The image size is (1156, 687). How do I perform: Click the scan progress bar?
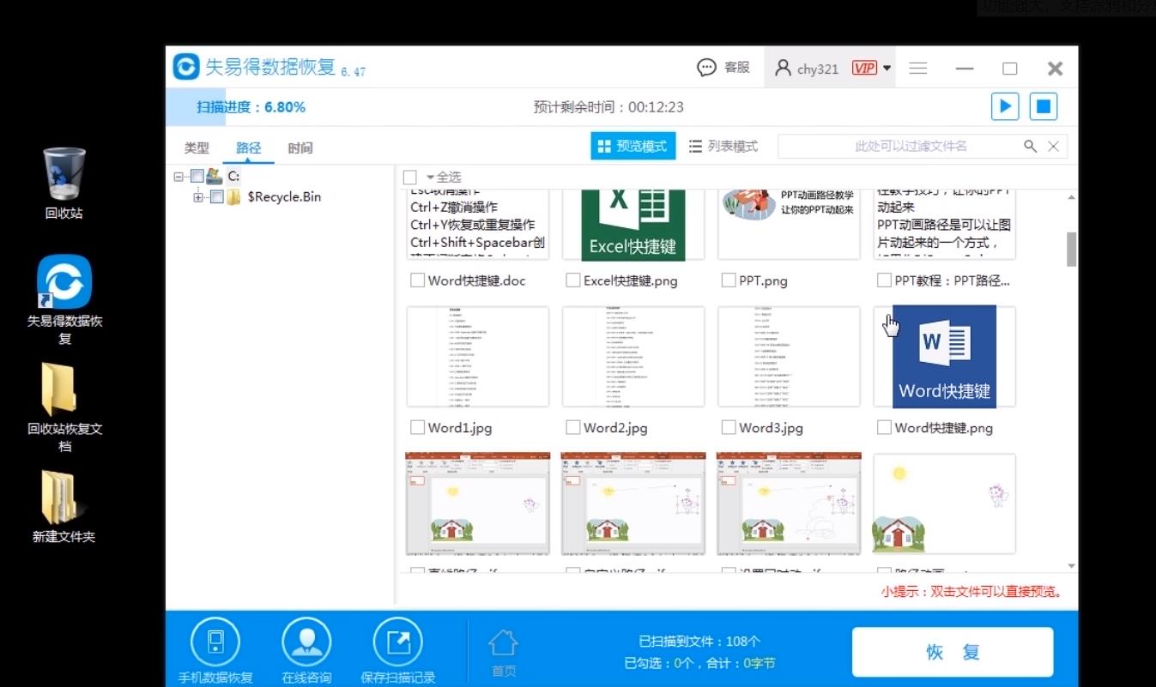tap(621, 106)
